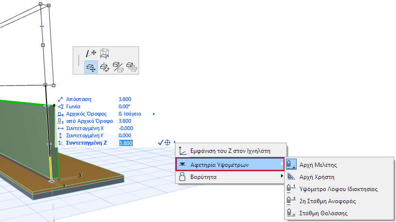The width and height of the screenshot is (396, 222).
Task: Open the Βαρύτητα submenu
Action: [x=230, y=177]
